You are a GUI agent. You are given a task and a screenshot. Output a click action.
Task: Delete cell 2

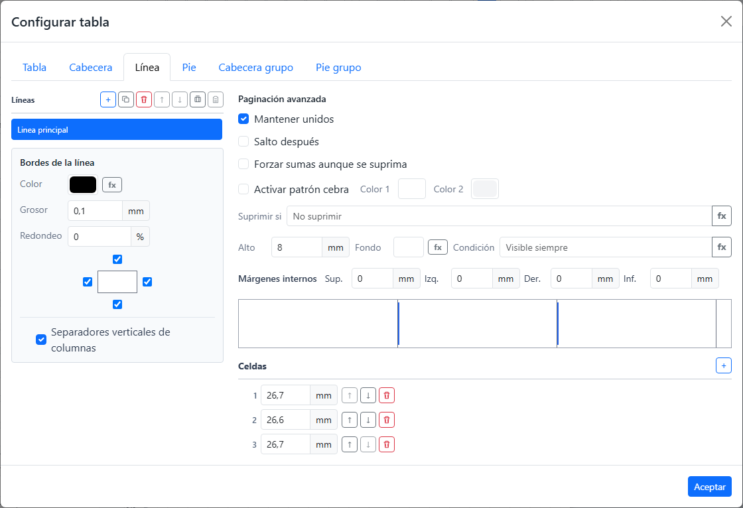tap(387, 420)
